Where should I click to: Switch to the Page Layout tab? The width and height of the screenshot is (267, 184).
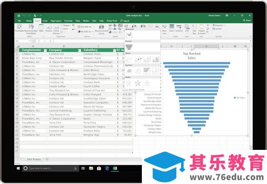[56, 21]
